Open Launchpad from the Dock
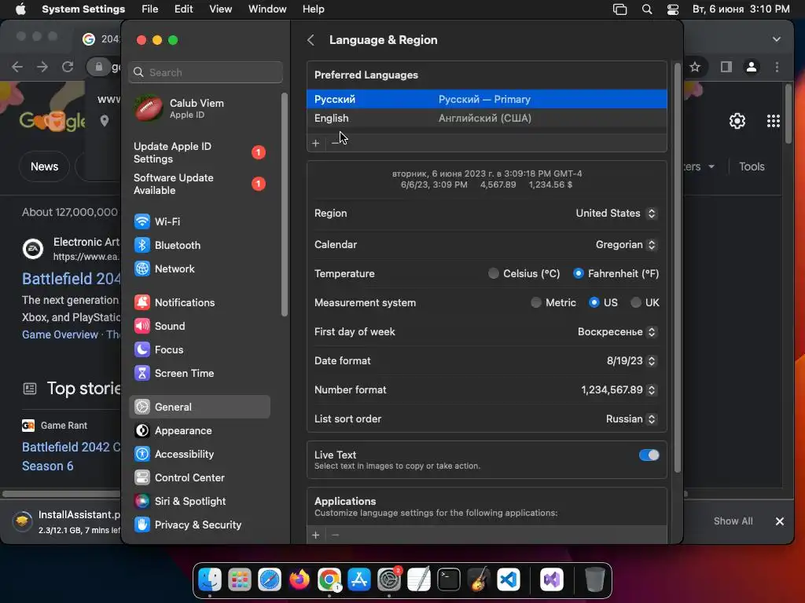This screenshot has height=603, width=805. click(x=240, y=579)
